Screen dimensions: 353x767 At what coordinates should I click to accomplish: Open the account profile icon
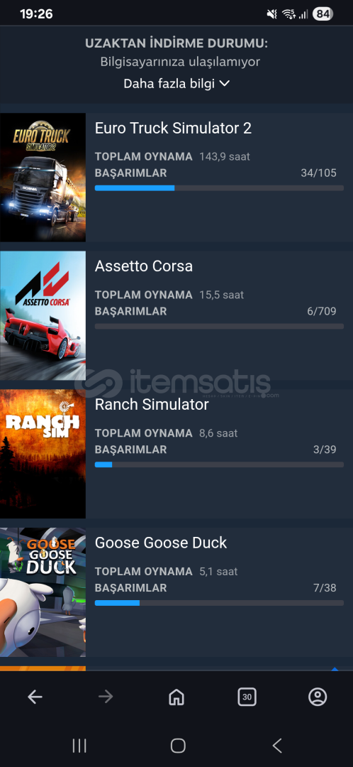pyautogui.click(x=318, y=697)
